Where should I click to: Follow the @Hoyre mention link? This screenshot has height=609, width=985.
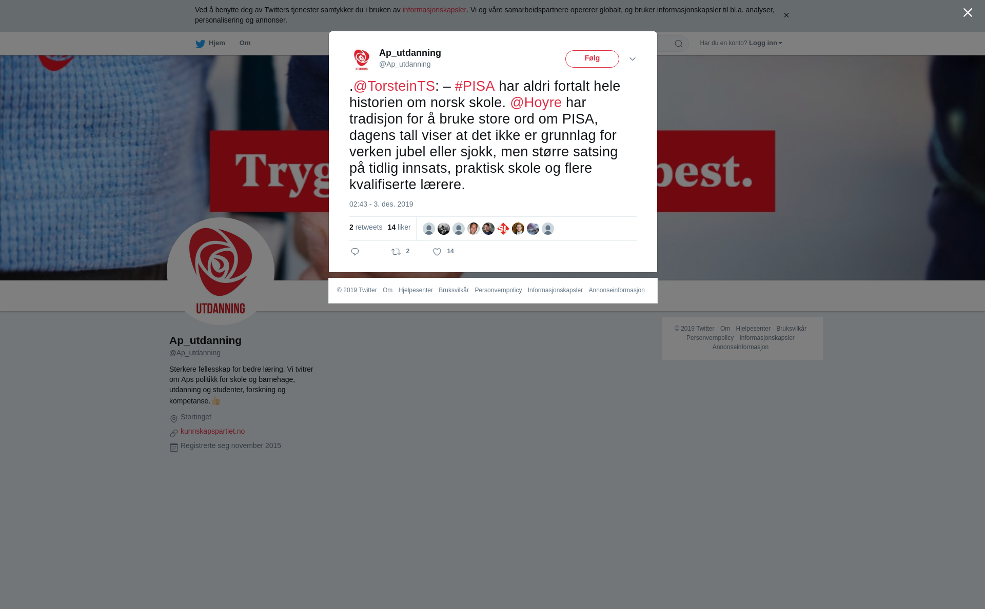coord(536,103)
